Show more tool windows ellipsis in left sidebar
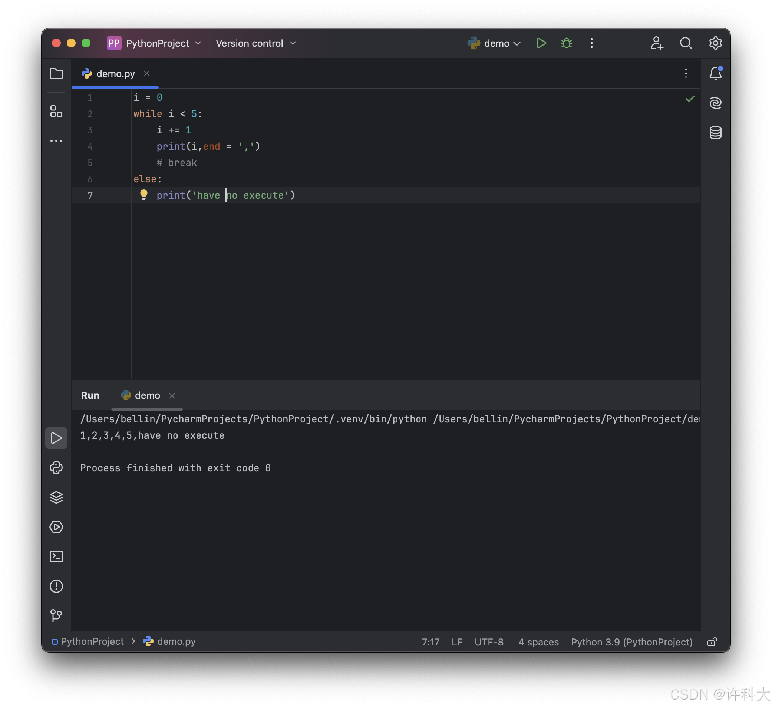Screen dimensions: 772x707 pyautogui.click(x=56, y=141)
